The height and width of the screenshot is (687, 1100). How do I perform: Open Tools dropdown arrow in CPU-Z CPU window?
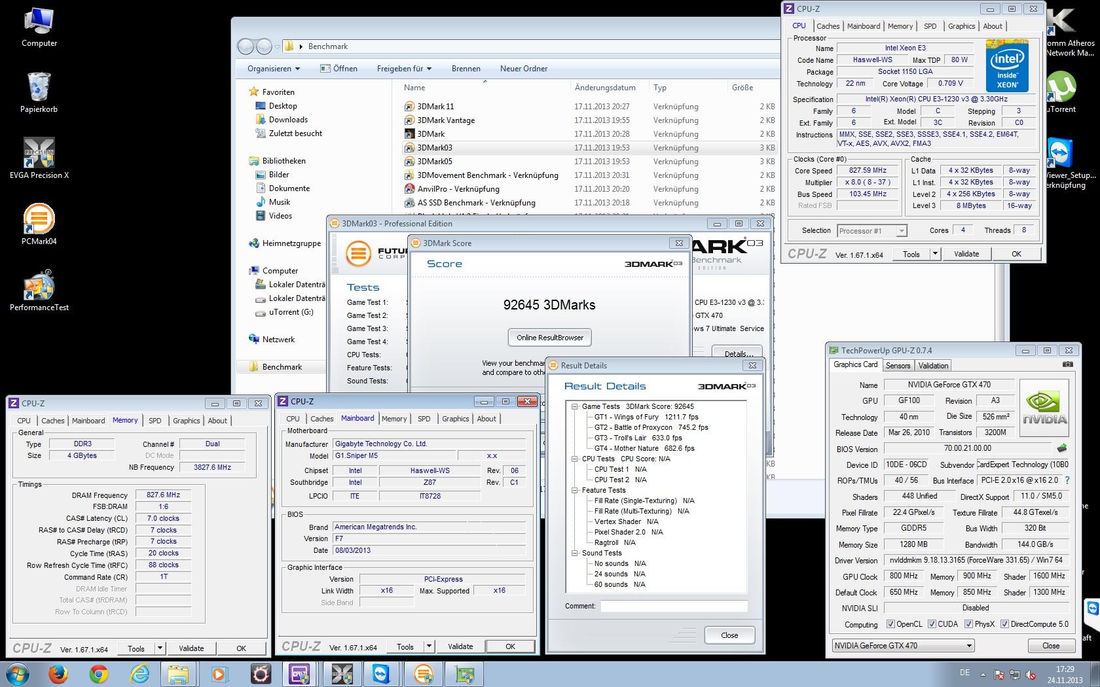pos(934,254)
